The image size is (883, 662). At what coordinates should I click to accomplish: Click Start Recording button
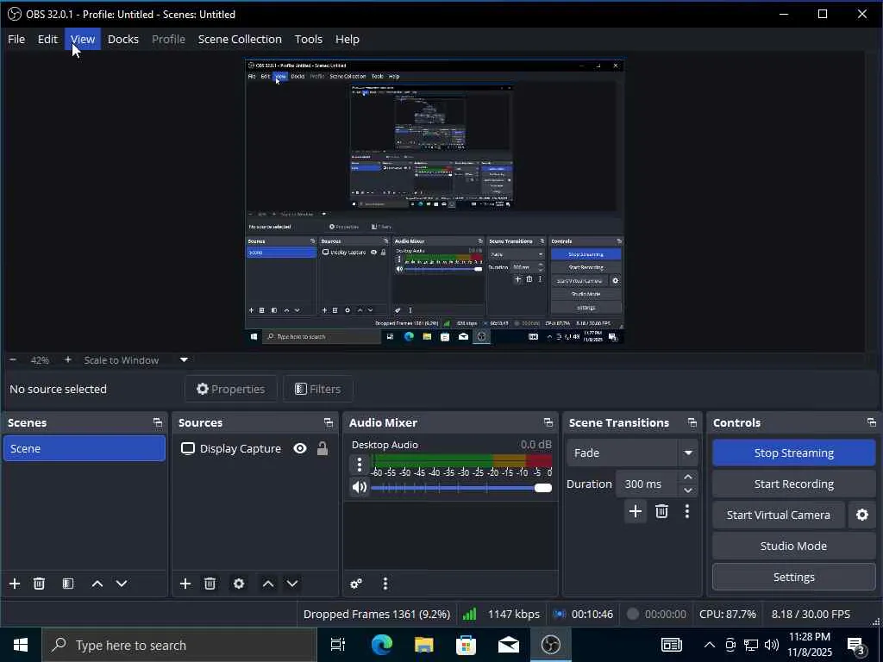(794, 484)
